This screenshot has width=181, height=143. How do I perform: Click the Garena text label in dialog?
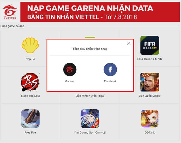coord(70,81)
